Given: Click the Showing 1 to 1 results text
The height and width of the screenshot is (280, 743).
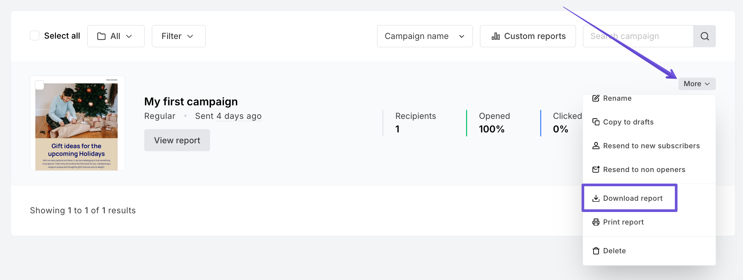Looking at the screenshot, I should pos(83,211).
